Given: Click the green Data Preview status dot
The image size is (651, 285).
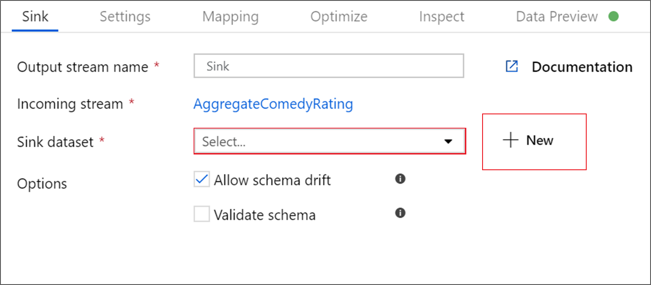Looking at the screenshot, I should (614, 16).
